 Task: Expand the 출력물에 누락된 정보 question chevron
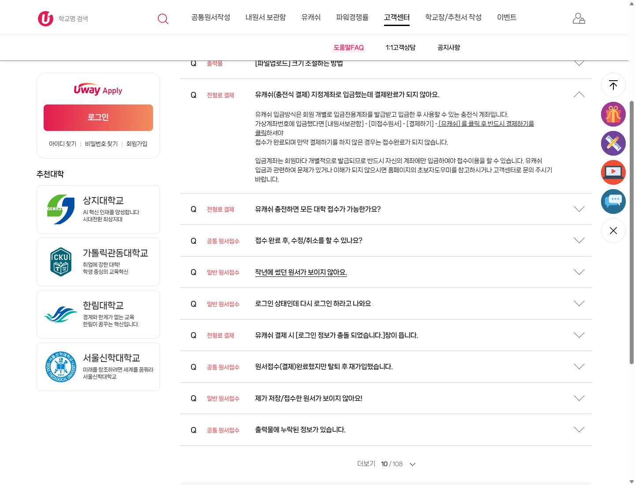(x=579, y=429)
